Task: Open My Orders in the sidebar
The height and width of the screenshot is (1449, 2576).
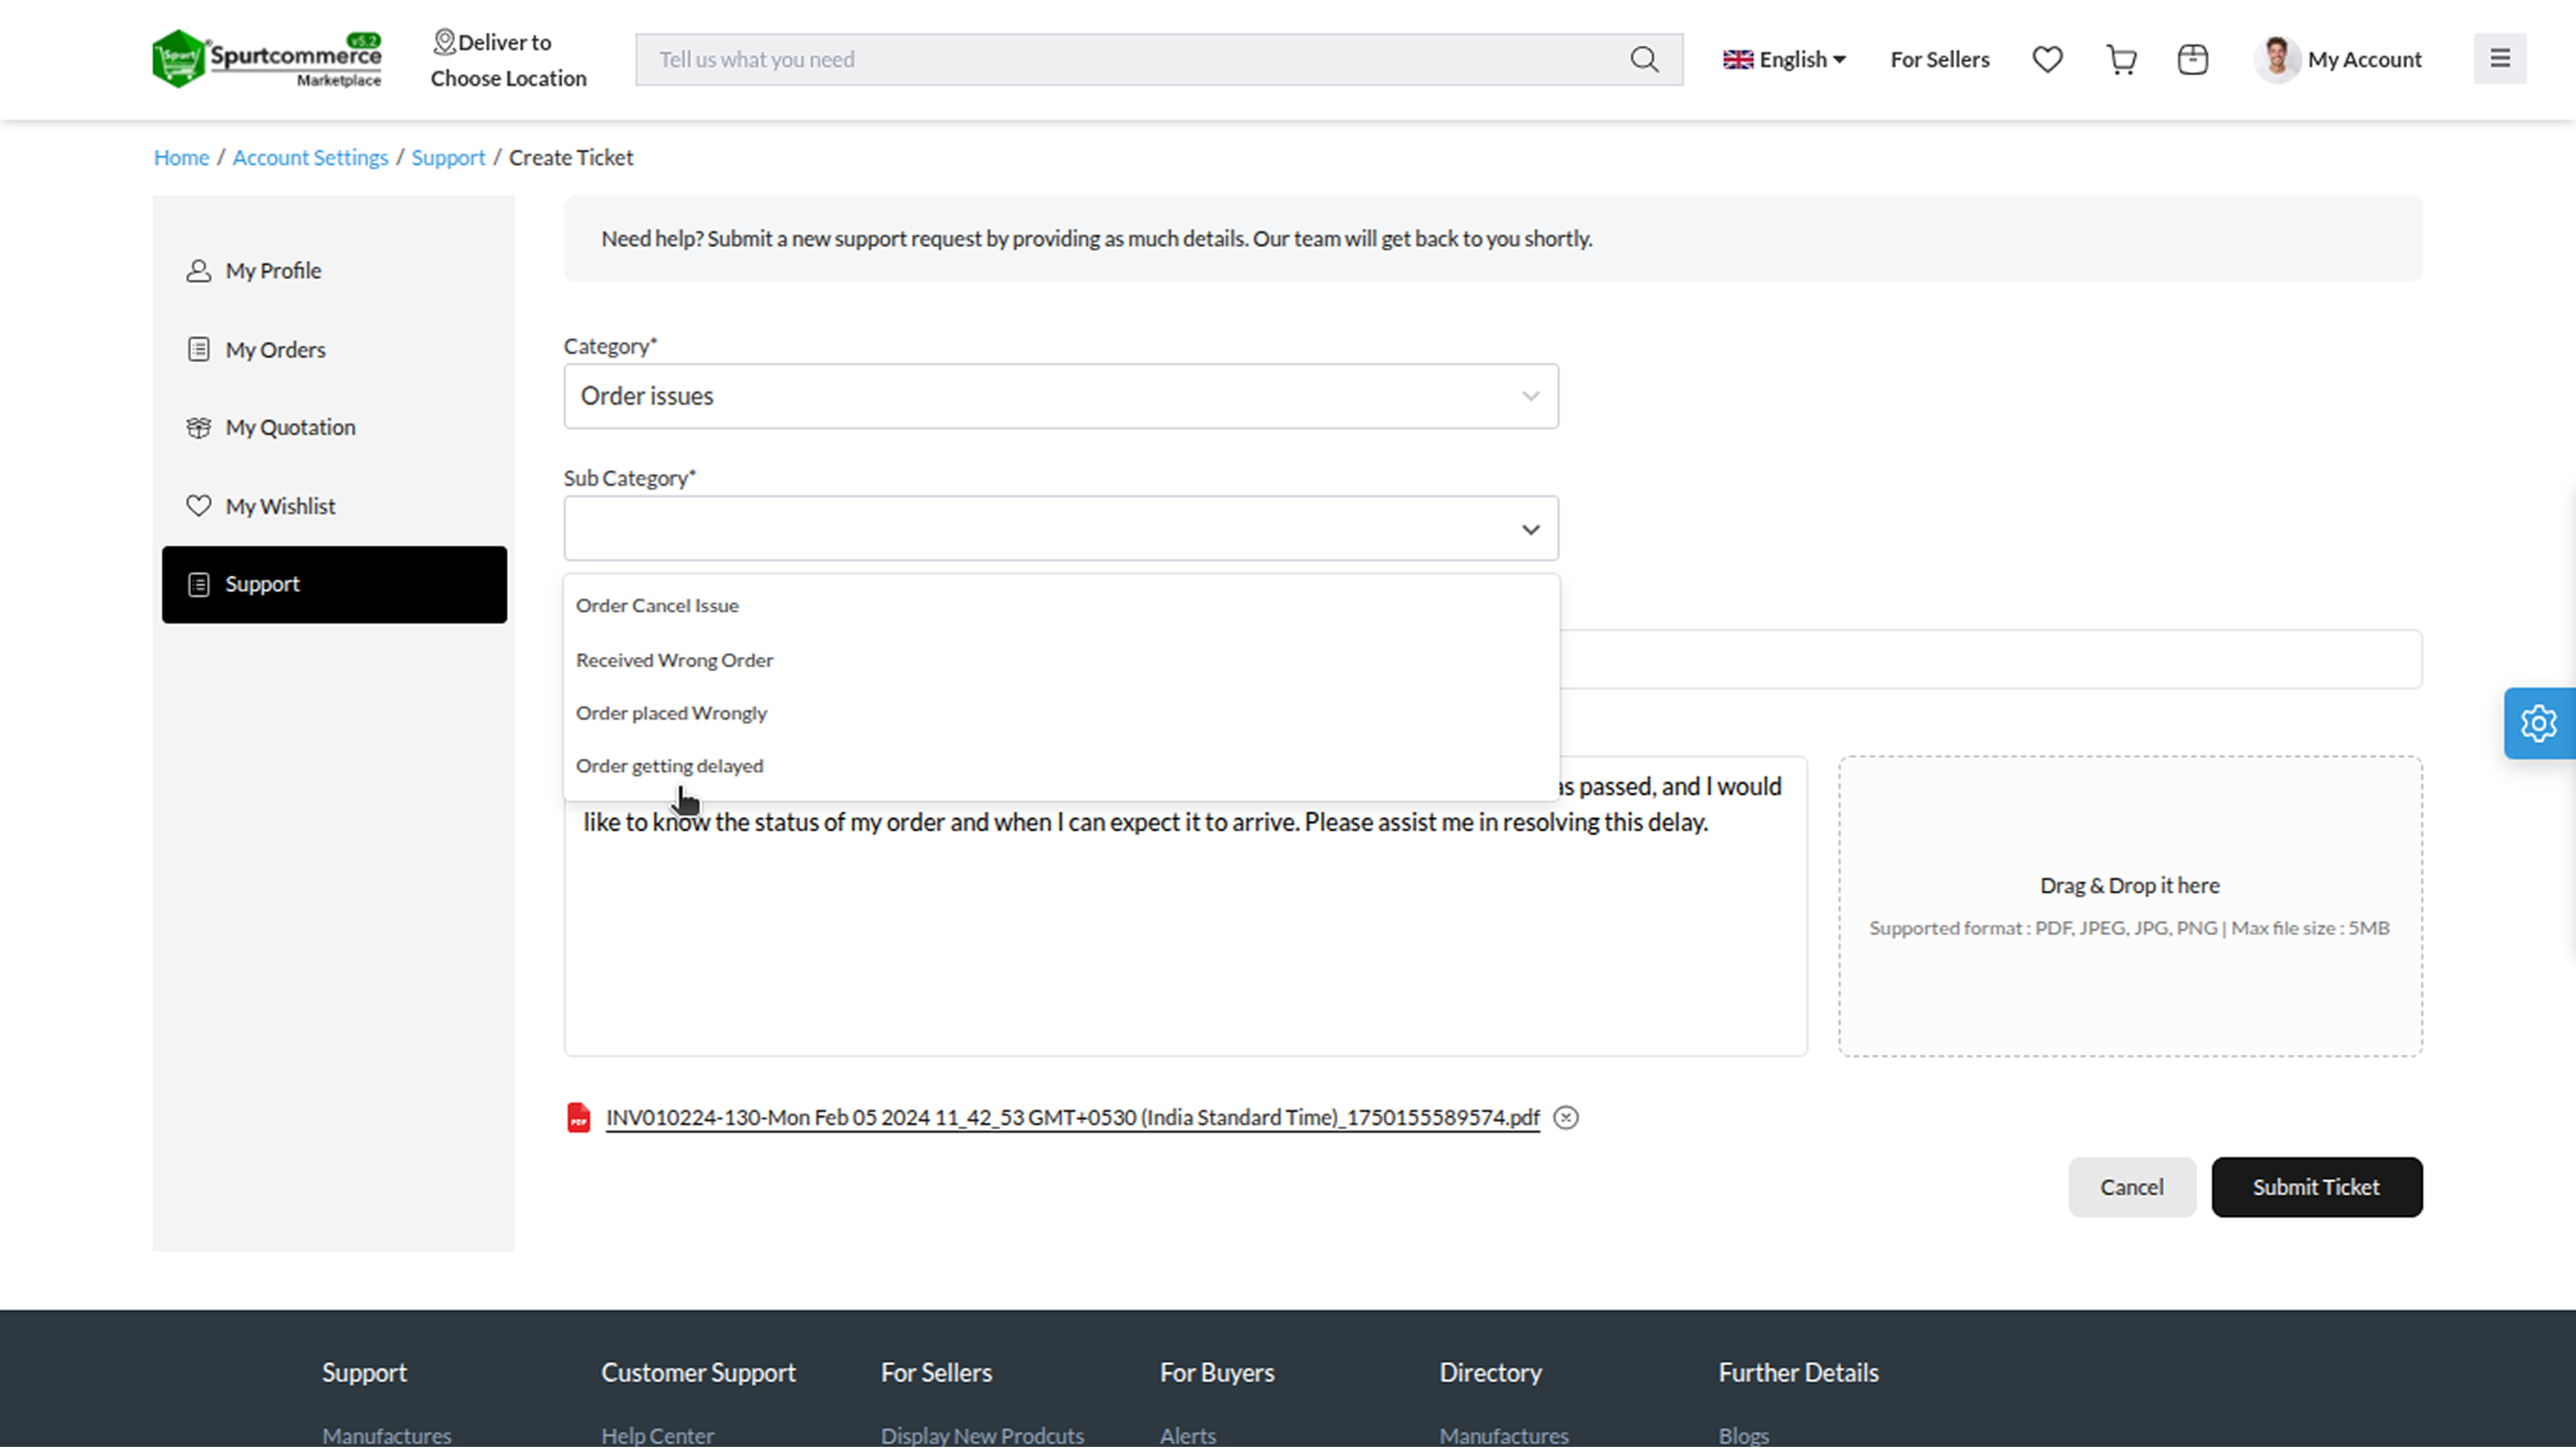Action: point(334,350)
